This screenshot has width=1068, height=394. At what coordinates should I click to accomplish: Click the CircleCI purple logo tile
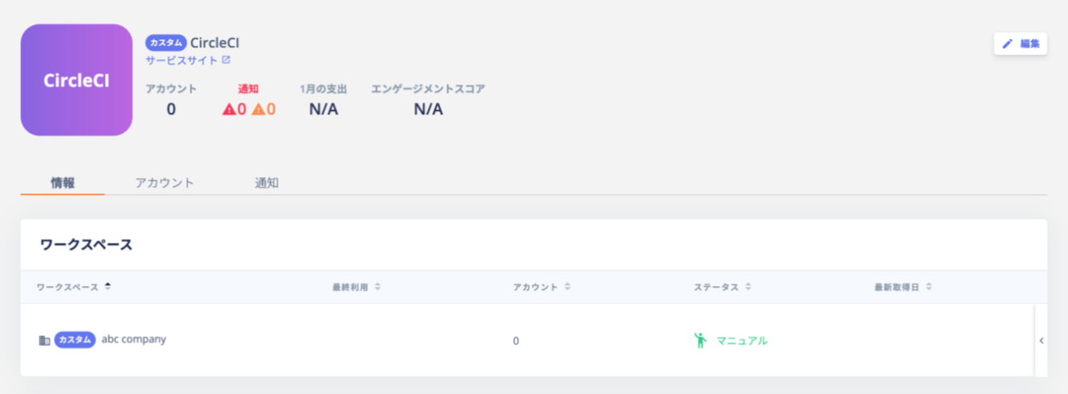tap(77, 80)
